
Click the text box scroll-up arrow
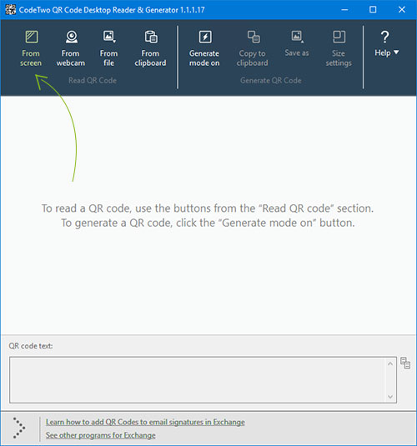(x=390, y=363)
